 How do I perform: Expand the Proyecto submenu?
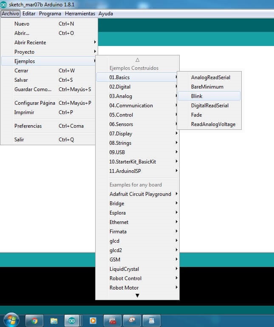click(x=48, y=52)
